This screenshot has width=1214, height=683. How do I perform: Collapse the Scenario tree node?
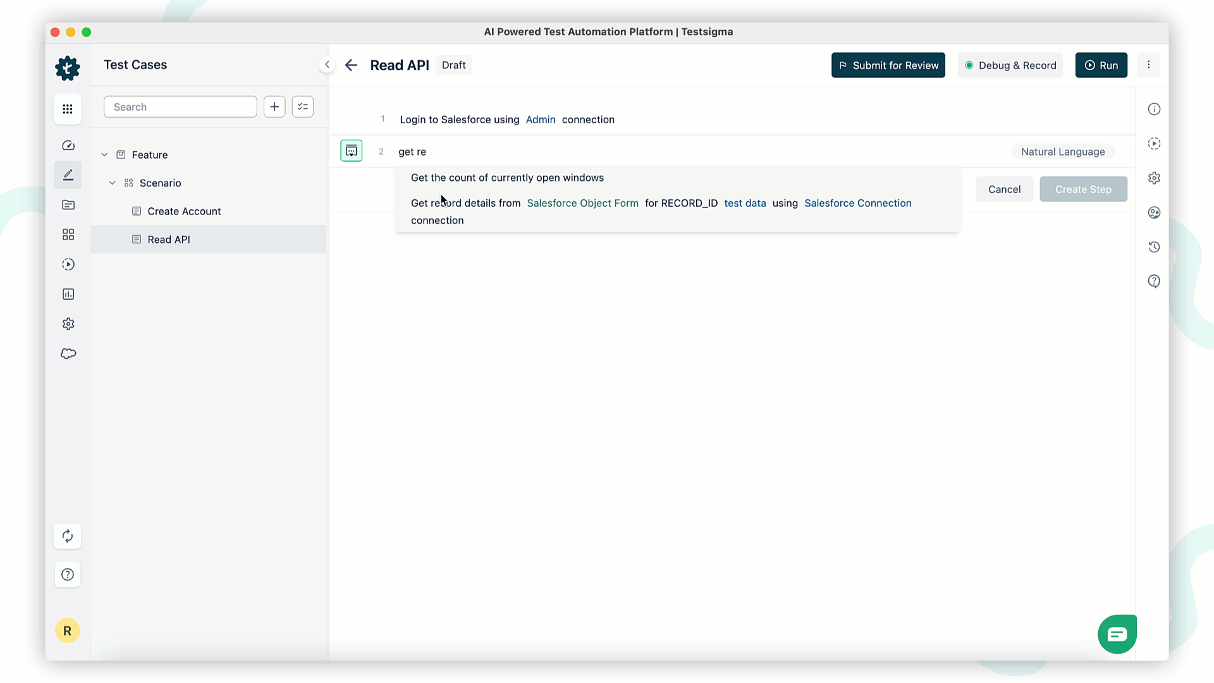coord(113,183)
